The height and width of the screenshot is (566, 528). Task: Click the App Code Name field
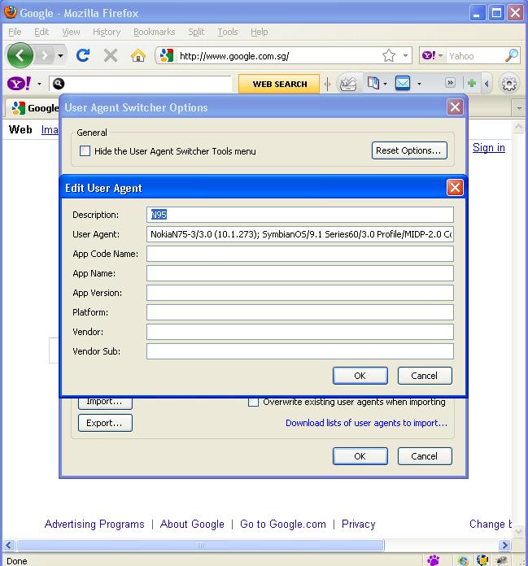point(300,254)
